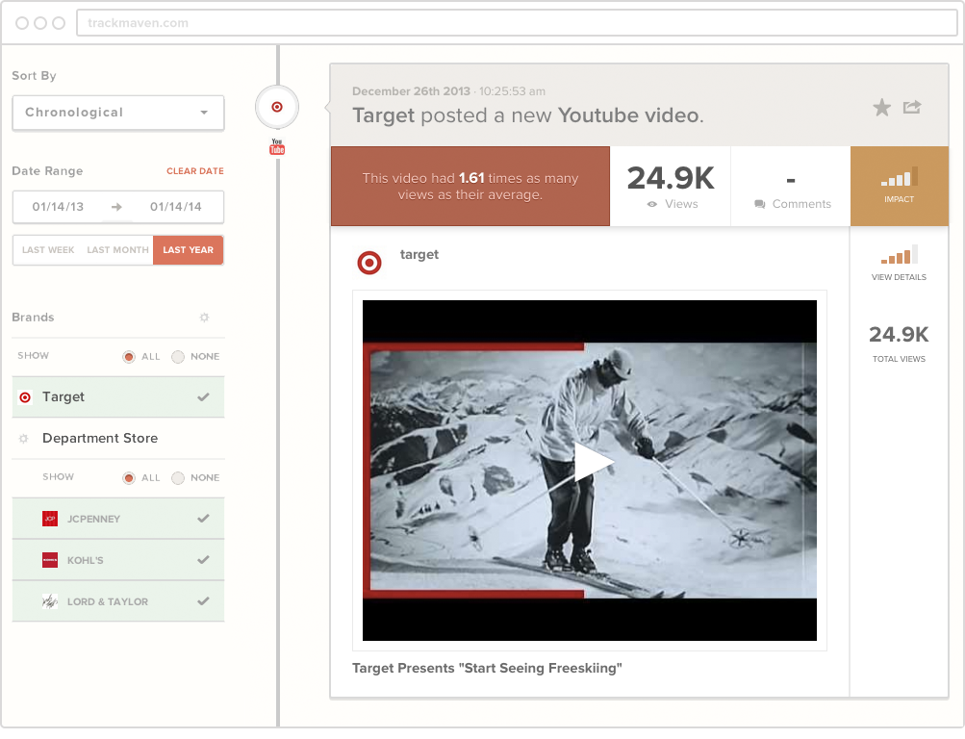Play the Freeskiing video

click(x=593, y=463)
